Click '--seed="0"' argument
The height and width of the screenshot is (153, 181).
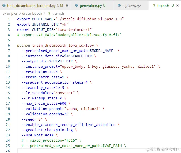(x=32, y=119)
